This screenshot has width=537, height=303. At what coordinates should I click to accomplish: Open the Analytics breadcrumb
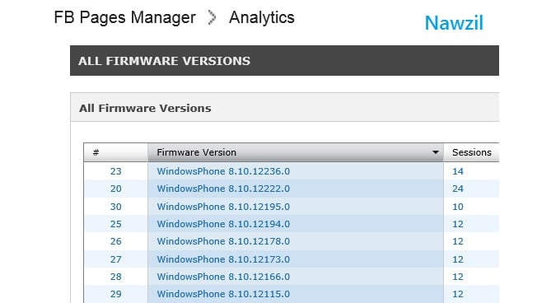coord(262,18)
